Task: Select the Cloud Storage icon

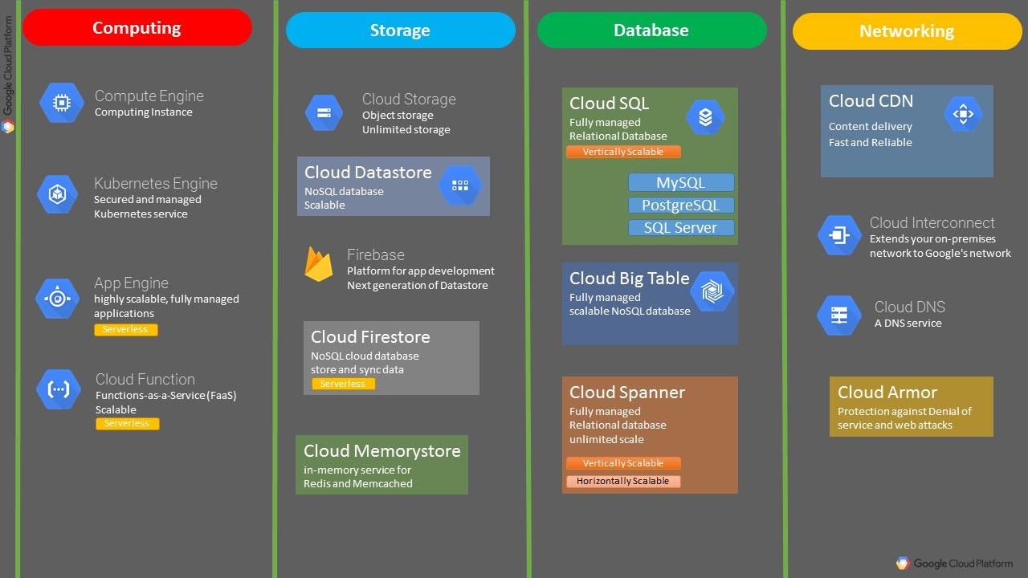Action: tap(323, 112)
